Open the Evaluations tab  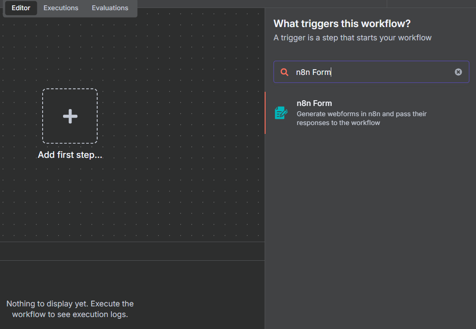tap(110, 8)
